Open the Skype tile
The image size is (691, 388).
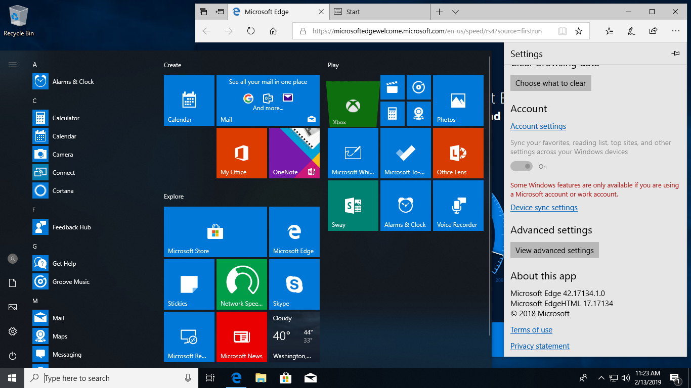click(294, 284)
